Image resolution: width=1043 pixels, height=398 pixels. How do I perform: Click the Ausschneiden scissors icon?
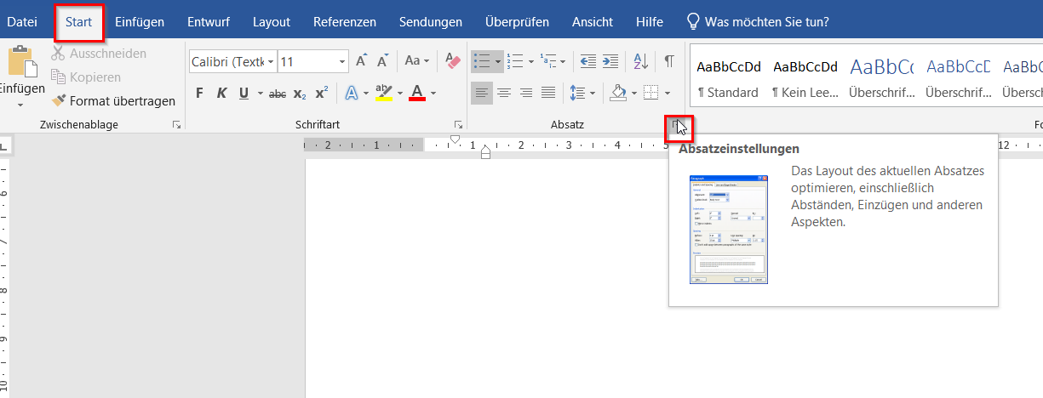[59, 54]
